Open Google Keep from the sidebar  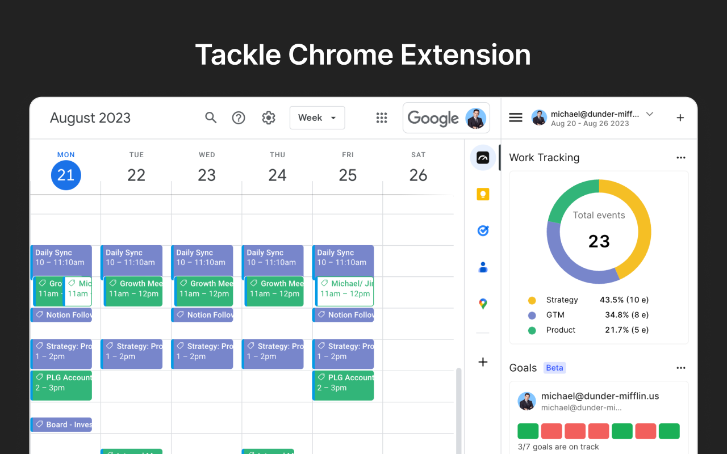click(x=482, y=194)
